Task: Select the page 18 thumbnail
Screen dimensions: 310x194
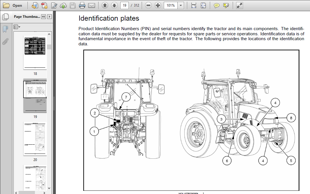Action: click(35, 53)
